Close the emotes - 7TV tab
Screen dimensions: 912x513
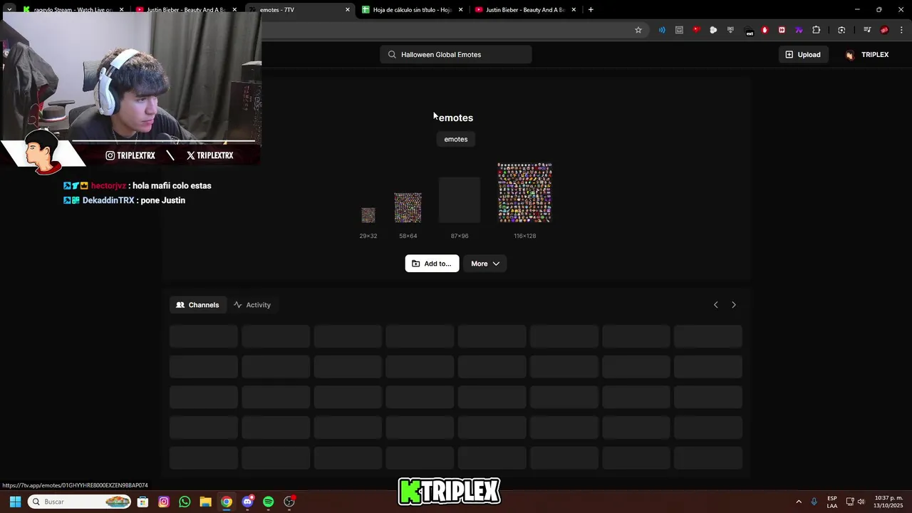tap(348, 10)
